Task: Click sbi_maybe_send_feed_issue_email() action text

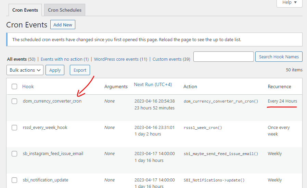Action: pos(221,154)
